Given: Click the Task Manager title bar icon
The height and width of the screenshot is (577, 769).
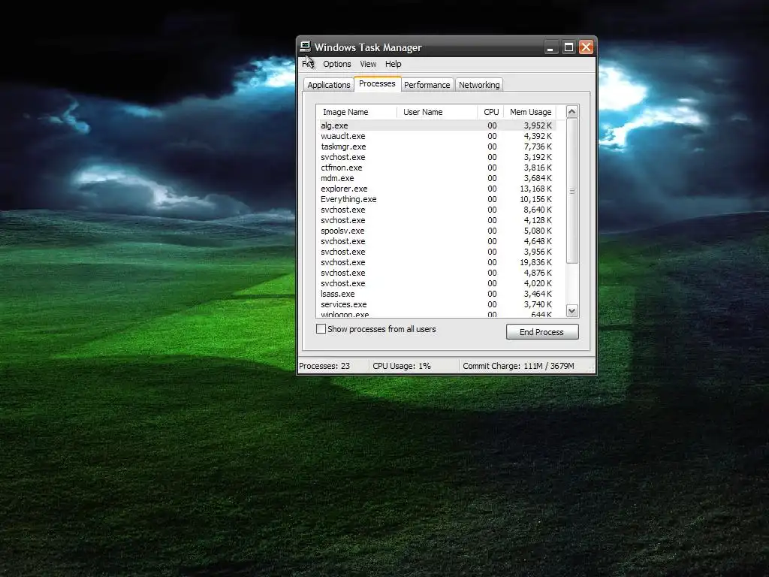Looking at the screenshot, I should pyautogui.click(x=306, y=47).
